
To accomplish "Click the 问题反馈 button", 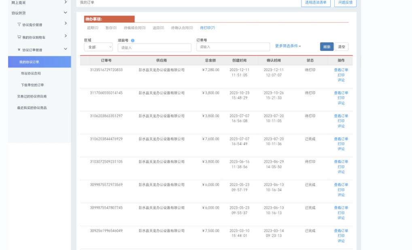I will [345, 2].
